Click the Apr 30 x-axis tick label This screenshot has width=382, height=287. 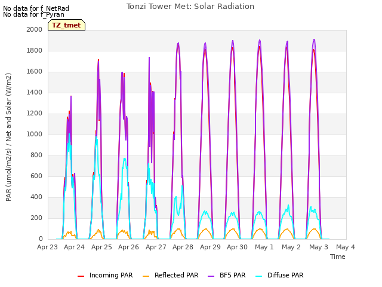click(x=238, y=247)
